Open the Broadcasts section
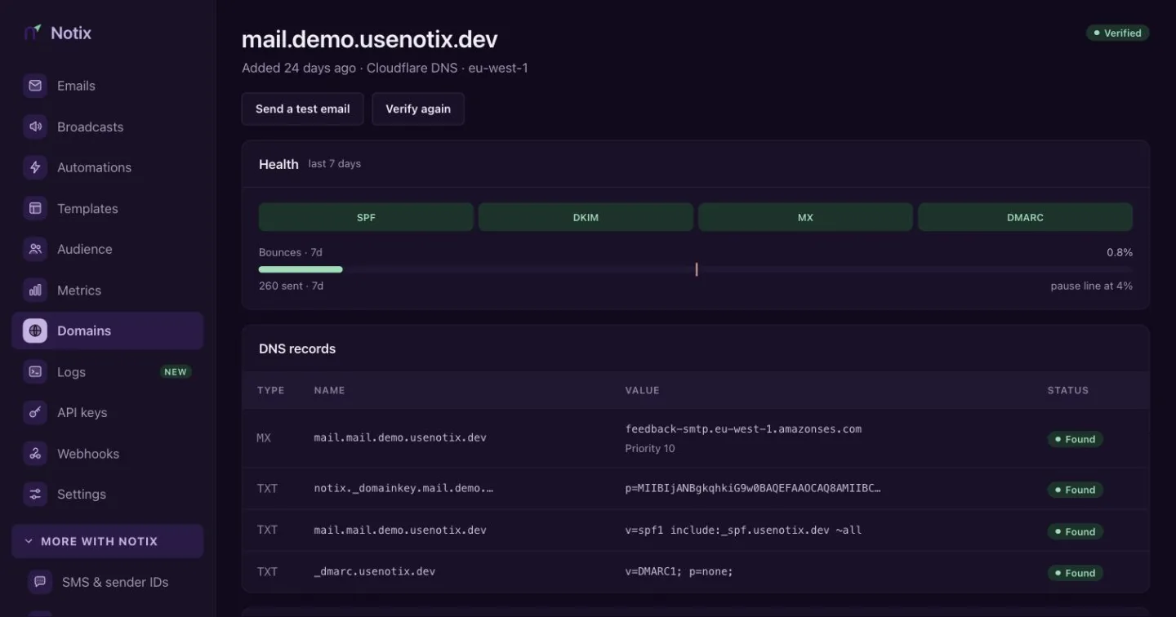 (107, 127)
